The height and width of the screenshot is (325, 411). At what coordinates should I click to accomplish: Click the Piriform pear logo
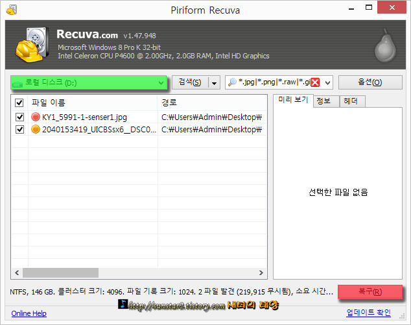point(385,45)
